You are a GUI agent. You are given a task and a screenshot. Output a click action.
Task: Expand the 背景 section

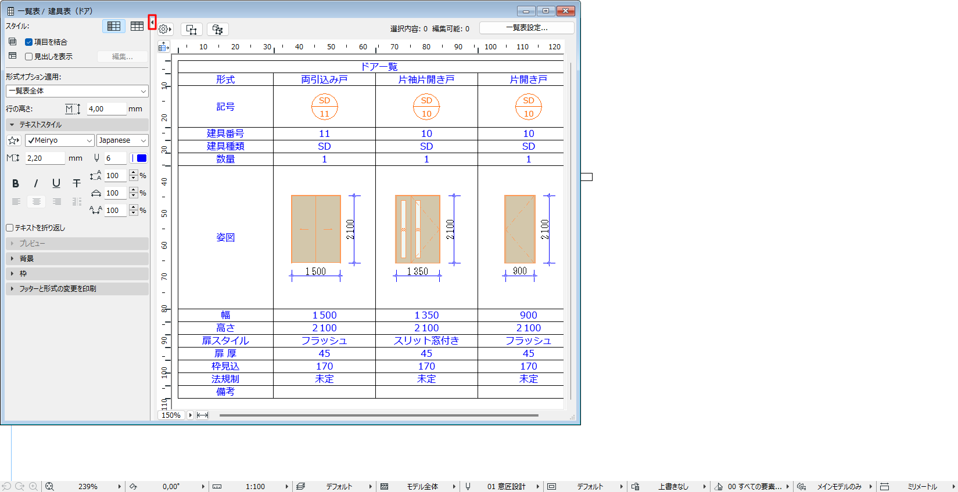tap(77, 259)
